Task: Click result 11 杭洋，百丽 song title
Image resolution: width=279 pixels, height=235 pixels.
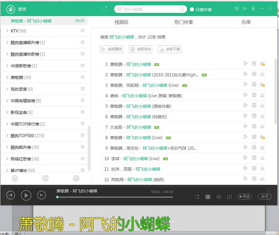Action: coord(135,169)
